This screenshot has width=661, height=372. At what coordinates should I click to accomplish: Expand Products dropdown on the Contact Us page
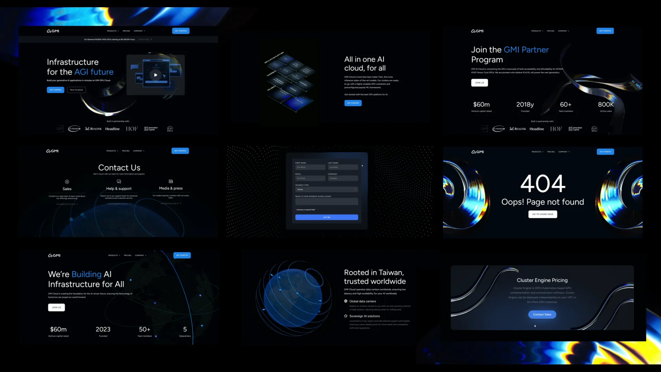coord(112,151)
